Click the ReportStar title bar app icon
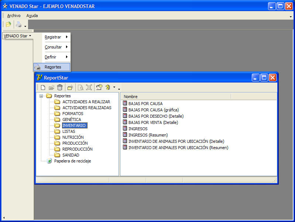The image size is (295, 222). click(x=39, y=78)
